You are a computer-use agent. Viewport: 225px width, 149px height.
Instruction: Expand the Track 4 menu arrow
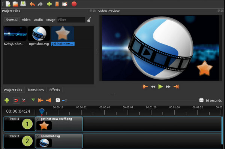click(x=6, y=119)
